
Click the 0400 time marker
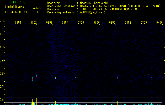tap(159, 22)
